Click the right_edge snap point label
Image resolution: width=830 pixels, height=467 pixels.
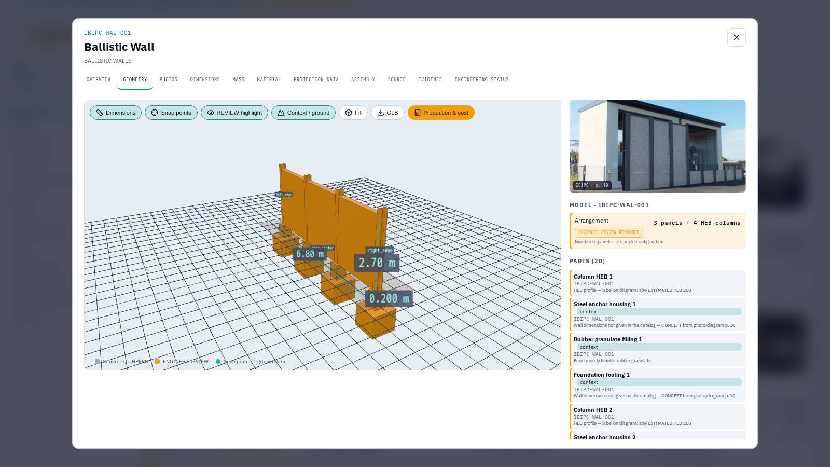[x=380, y=250]
